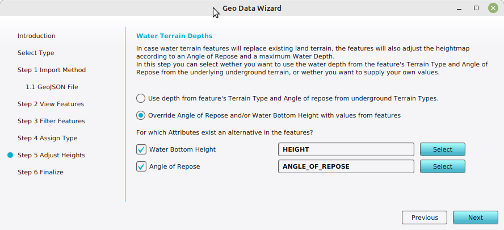
Task: Click Select button for Angle of Repose
Action: (x=442, y=166)
